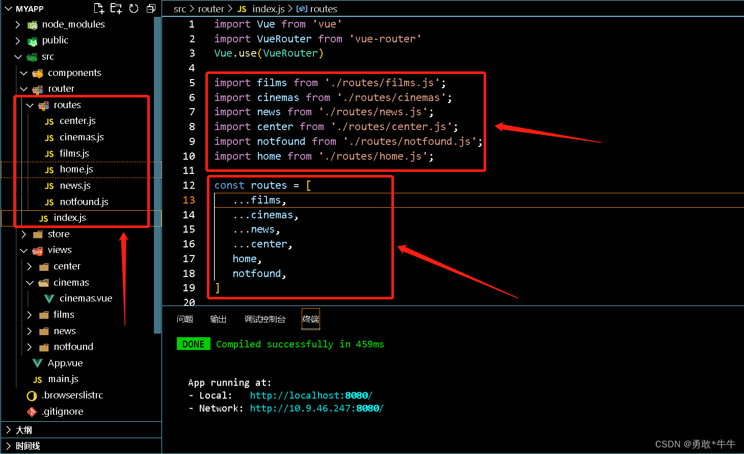
Task: Open the App.vue file
Action: coord(65,363)
